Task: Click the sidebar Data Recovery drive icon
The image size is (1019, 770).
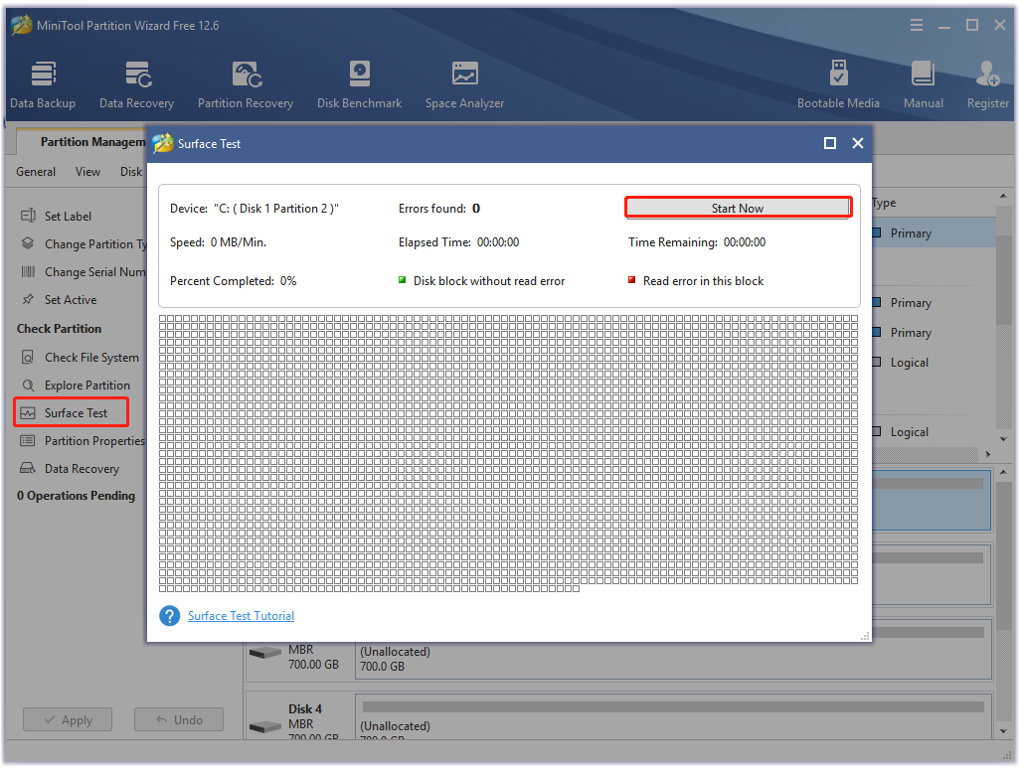Action: pos(28,468)
